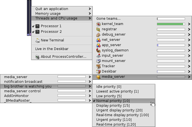Click the syslog_daemon team name
Screen dimensions: 192x127
click(x=115, y=50)
